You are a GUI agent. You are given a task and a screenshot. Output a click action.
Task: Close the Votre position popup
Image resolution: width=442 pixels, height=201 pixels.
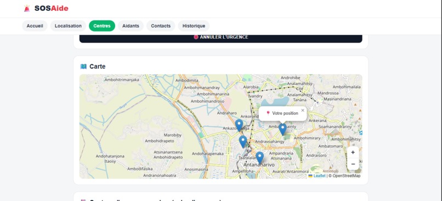coord(303,110)
